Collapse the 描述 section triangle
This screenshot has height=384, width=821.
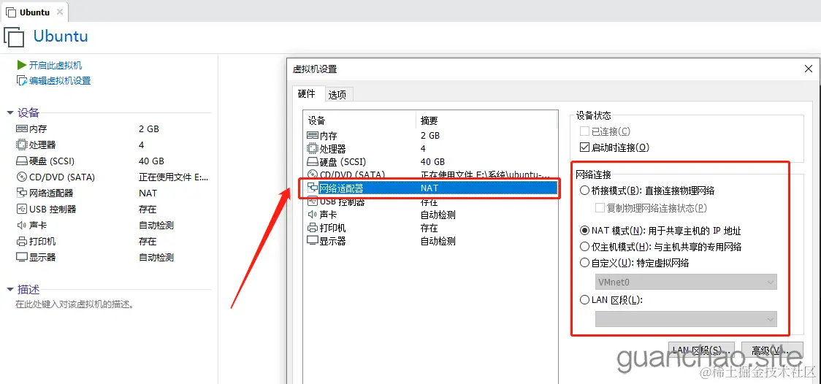[10, 289]
